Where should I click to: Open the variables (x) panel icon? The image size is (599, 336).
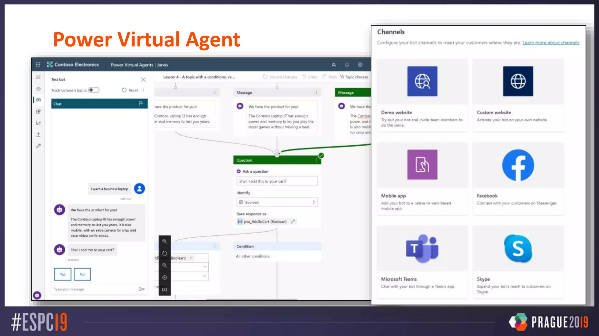point(165,289)
